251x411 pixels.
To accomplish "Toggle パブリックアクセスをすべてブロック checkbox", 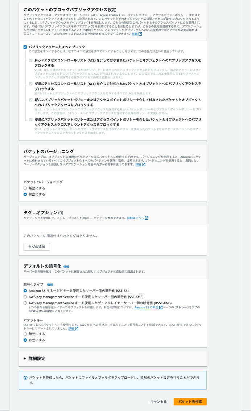I will tap(25, 47).
